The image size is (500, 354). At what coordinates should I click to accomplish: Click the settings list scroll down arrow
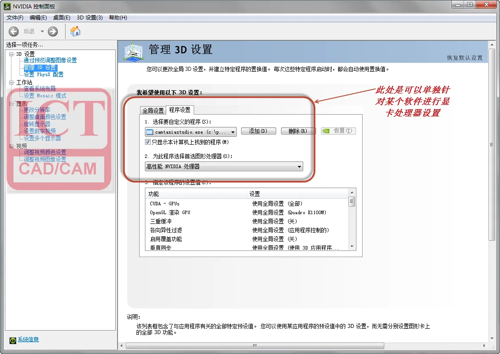click(352, 246)
